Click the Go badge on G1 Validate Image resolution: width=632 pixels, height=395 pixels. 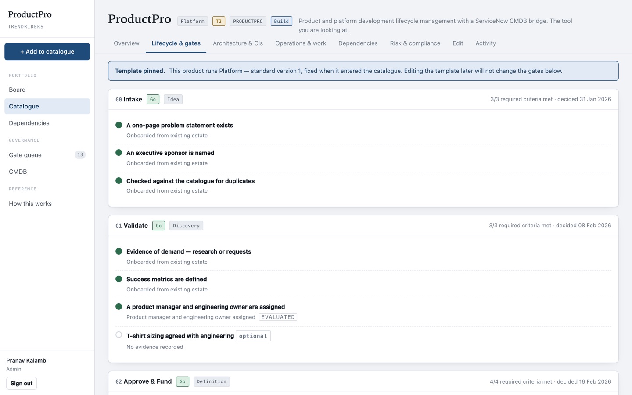pos(158,226)
